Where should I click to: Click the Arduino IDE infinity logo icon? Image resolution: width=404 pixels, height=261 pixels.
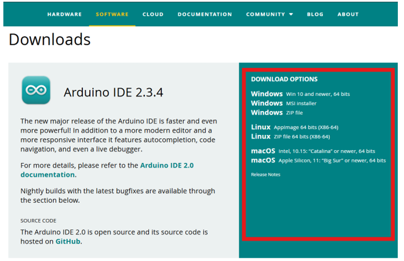click(x=36, y=90)
